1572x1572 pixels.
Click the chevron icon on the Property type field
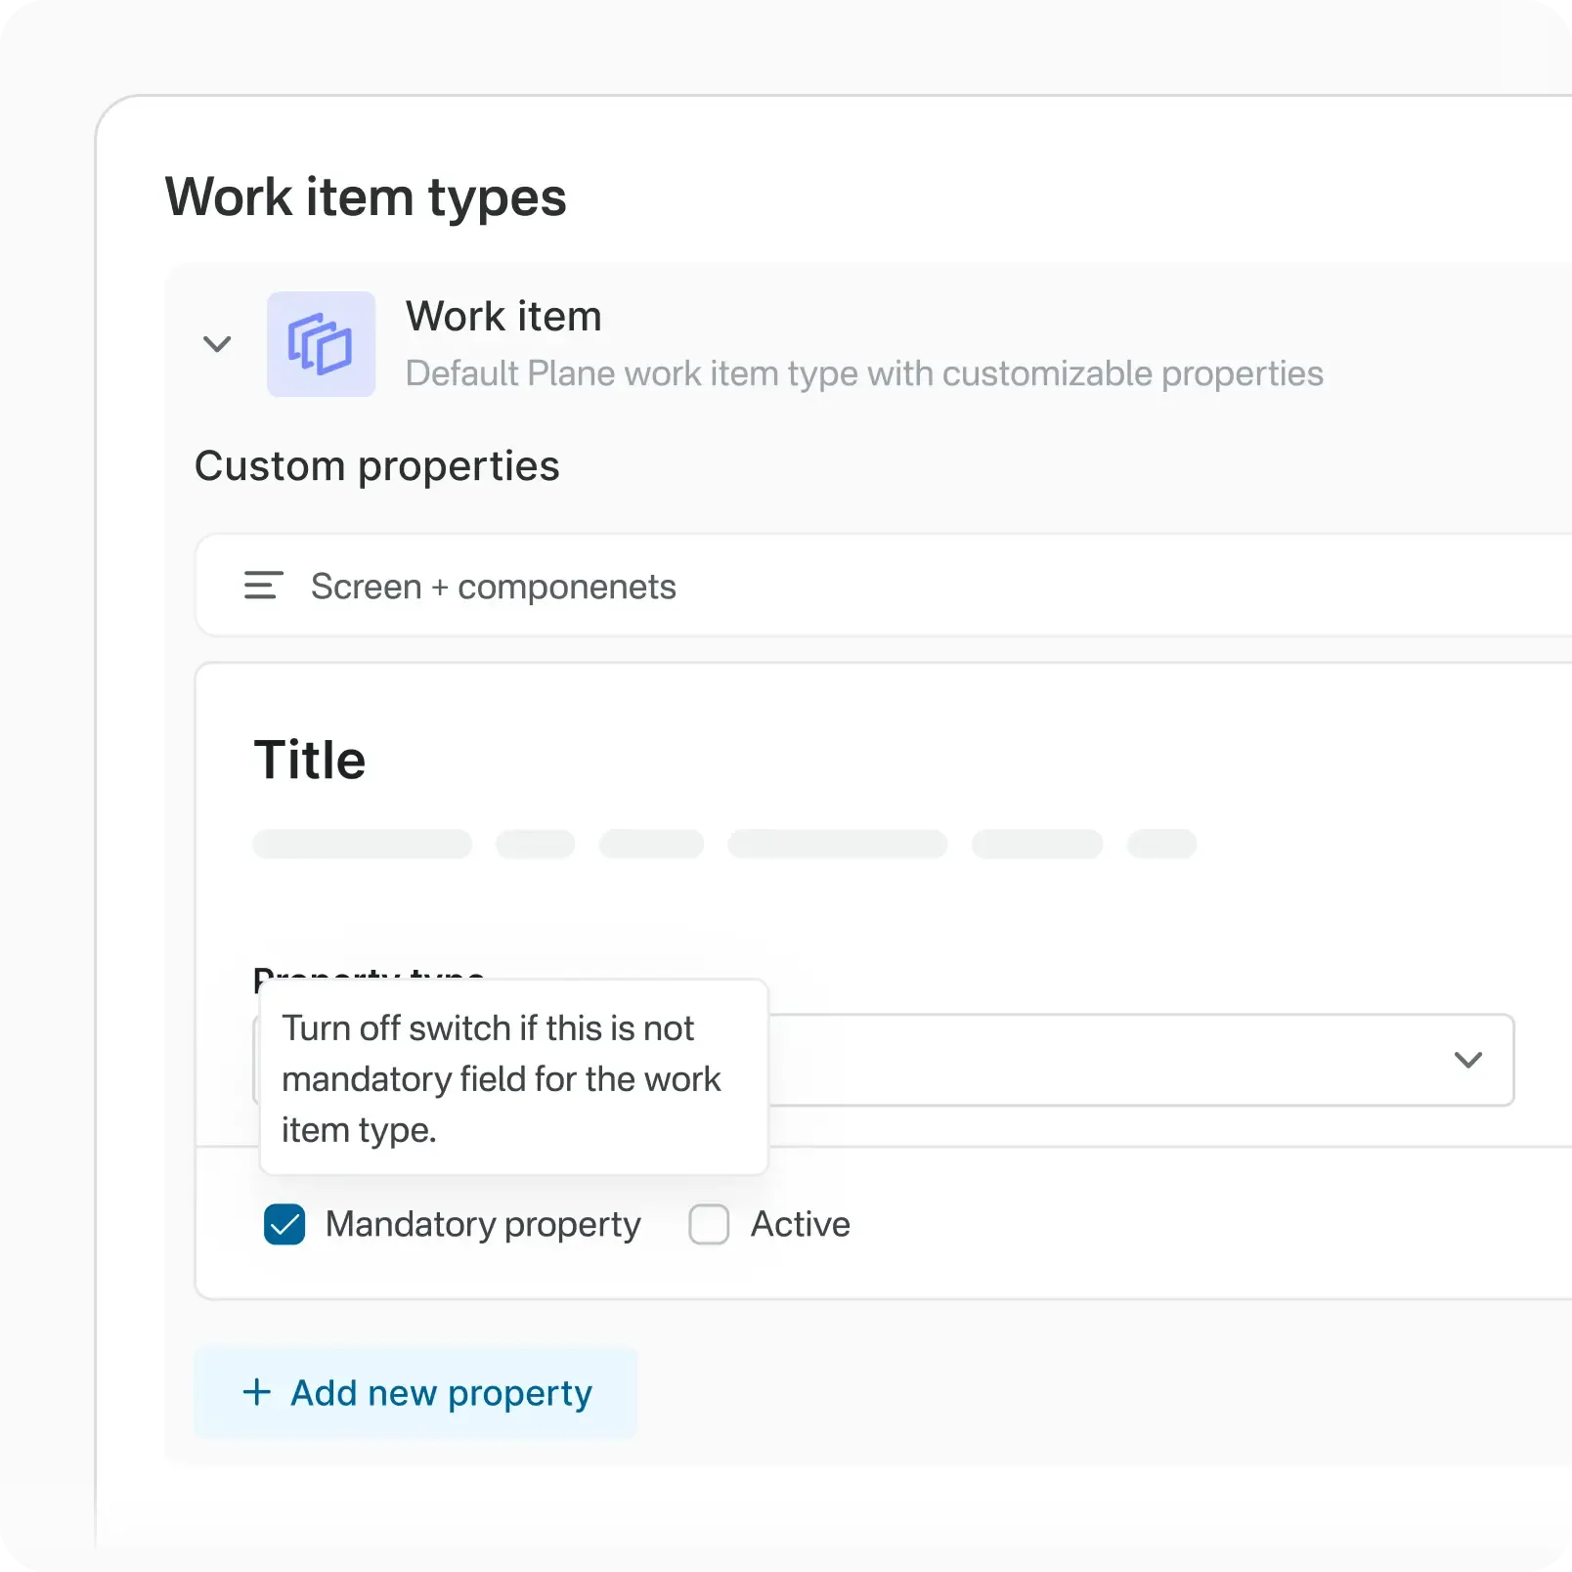point(1467,1061)
